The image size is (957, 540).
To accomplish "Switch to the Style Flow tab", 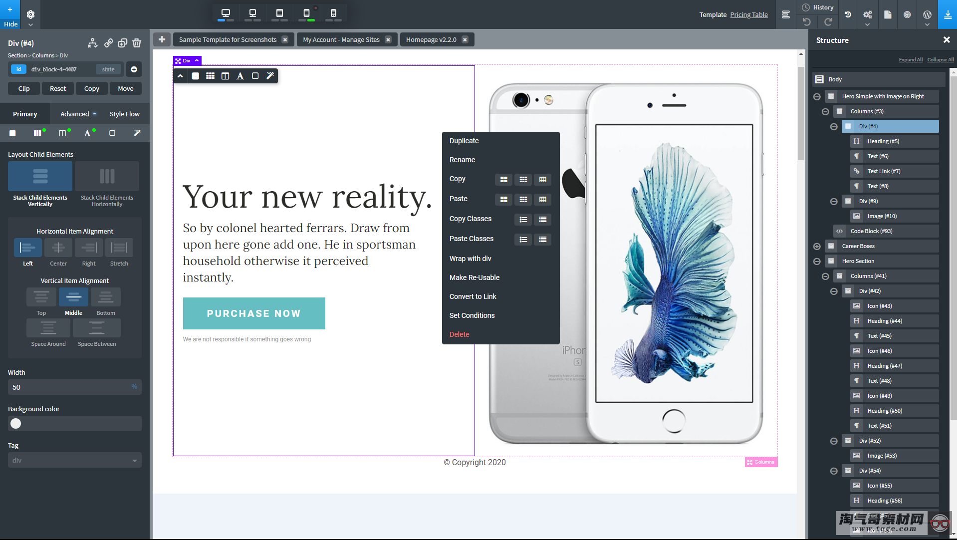I will click(x=124, y=114).
